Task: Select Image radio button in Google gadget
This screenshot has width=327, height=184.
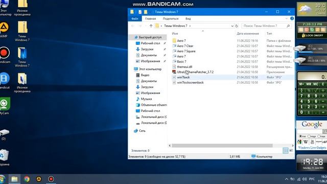Action: coord(309,136)
